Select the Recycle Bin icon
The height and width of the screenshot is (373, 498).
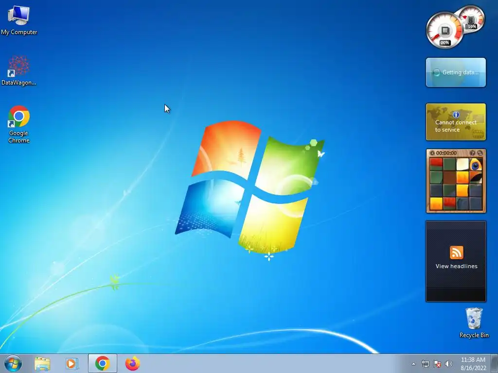pyautogui.click(x=474, y=322)
